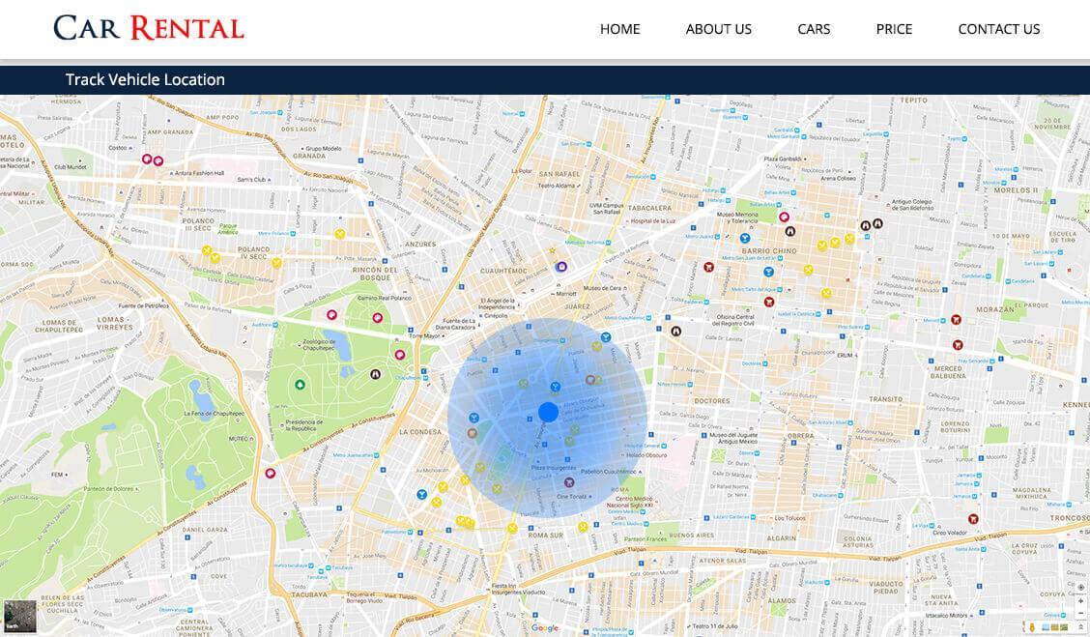Click the Car Rental logo
The width and height of the screenshot is (1090, 637).
[149, 28]
